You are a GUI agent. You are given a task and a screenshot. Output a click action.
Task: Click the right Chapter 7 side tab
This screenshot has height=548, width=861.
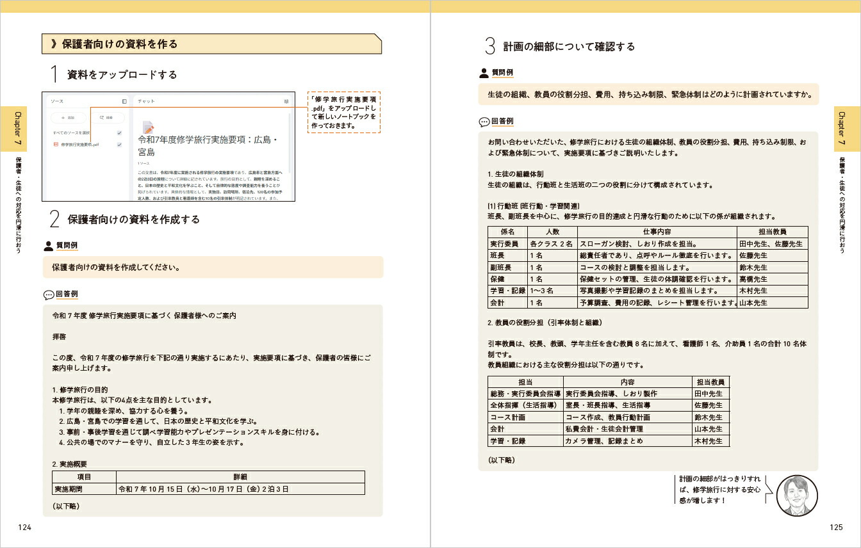click(x=842, y=128)
